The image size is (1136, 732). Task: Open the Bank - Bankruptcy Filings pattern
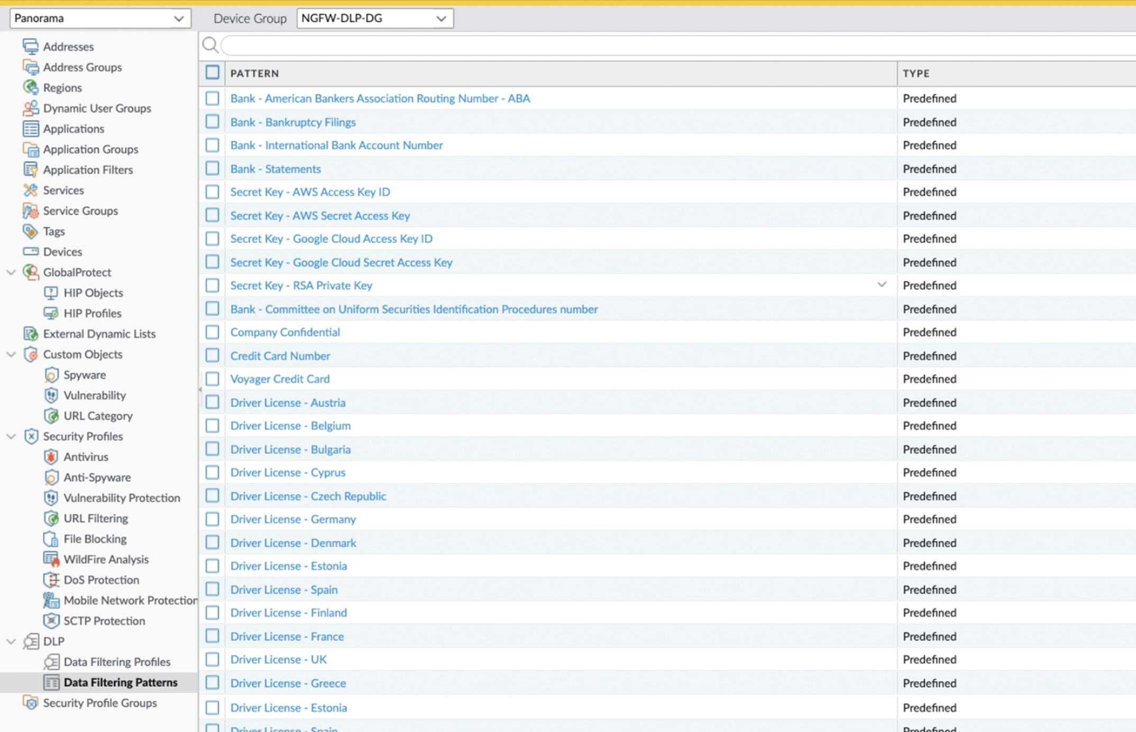pos(293,122)
